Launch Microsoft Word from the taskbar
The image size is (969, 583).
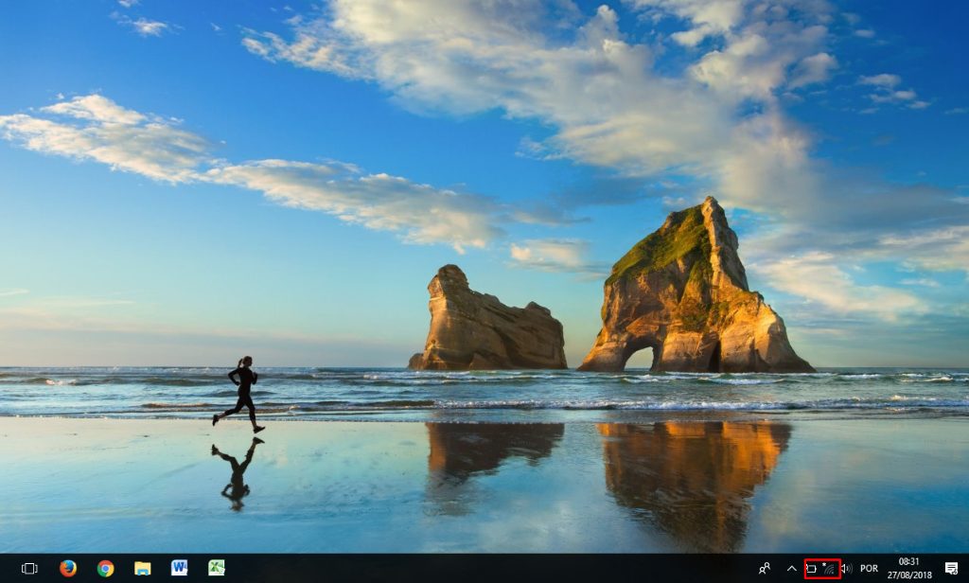(x=179, y=568)
